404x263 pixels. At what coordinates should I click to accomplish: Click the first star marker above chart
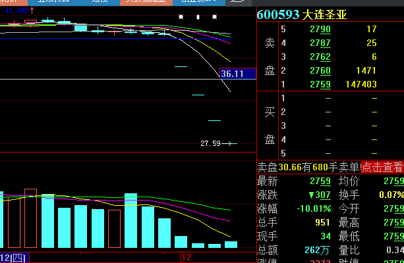(181, 17)
